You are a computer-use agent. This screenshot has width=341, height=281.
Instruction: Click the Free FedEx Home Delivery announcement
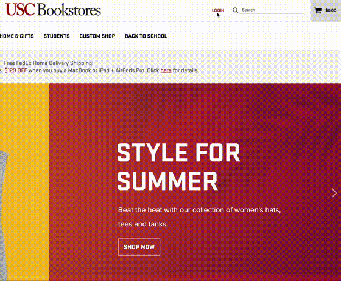49,63
